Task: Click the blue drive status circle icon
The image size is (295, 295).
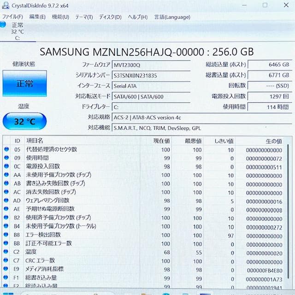Action: click(3, 24)
